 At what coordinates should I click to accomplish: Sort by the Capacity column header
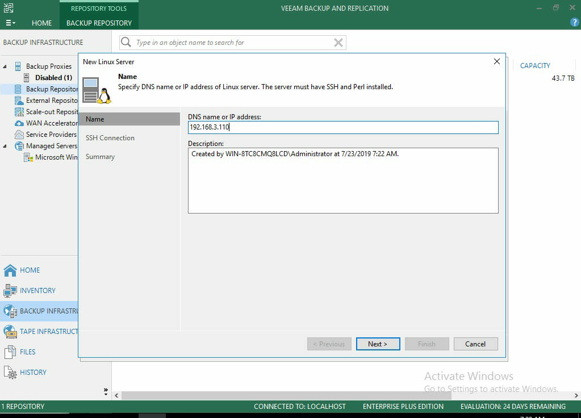pos(535,65)
